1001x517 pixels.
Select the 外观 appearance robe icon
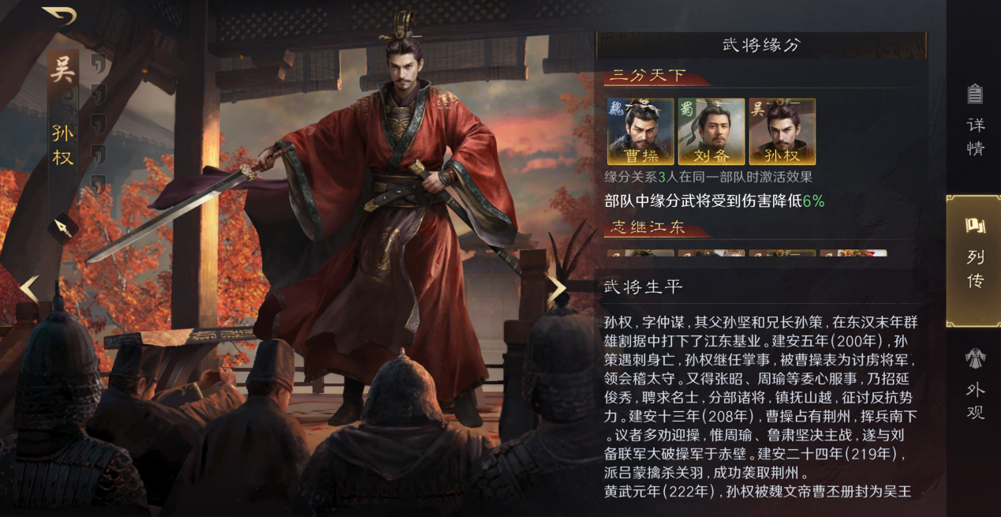(x=976, y=384)
